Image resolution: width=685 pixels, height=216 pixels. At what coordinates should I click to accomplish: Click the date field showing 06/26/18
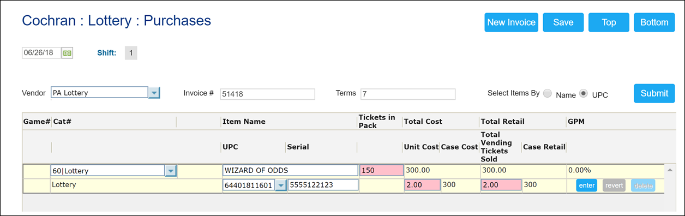pyautogui.click(x=41, y=53)
